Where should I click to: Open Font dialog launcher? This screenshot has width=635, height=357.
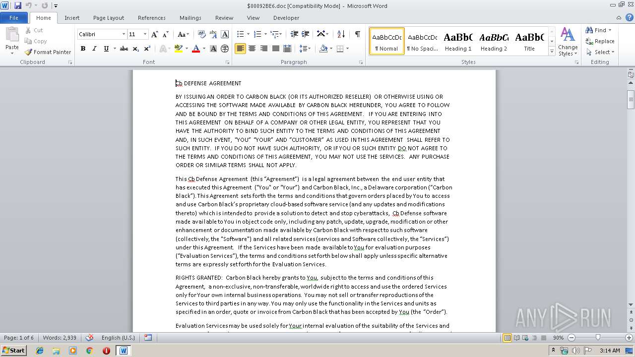pos(228,62)
